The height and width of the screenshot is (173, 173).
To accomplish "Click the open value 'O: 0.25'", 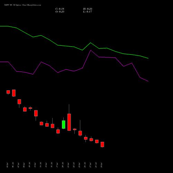I will coord(60,12).
